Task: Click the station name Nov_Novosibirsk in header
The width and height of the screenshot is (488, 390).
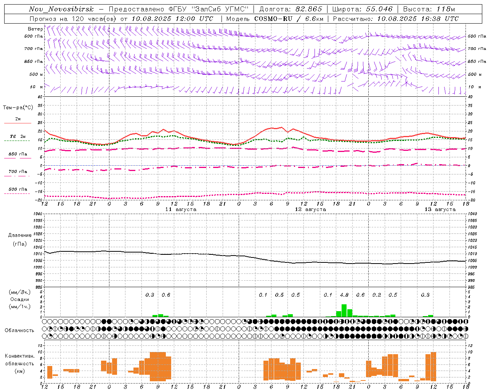Action: click(61, 9)
